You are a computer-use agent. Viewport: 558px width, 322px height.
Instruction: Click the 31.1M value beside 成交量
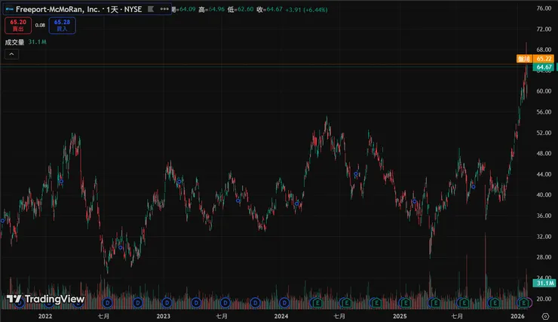pos(38,42)
